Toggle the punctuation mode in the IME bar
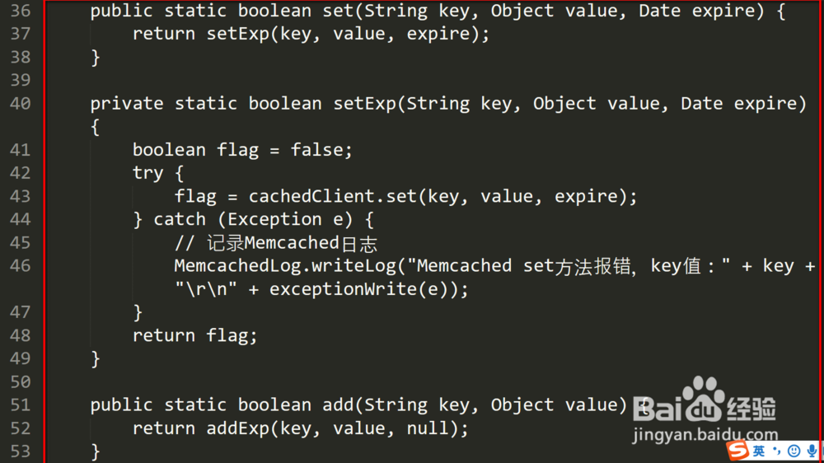824x463 pixels. coord(776,451)
